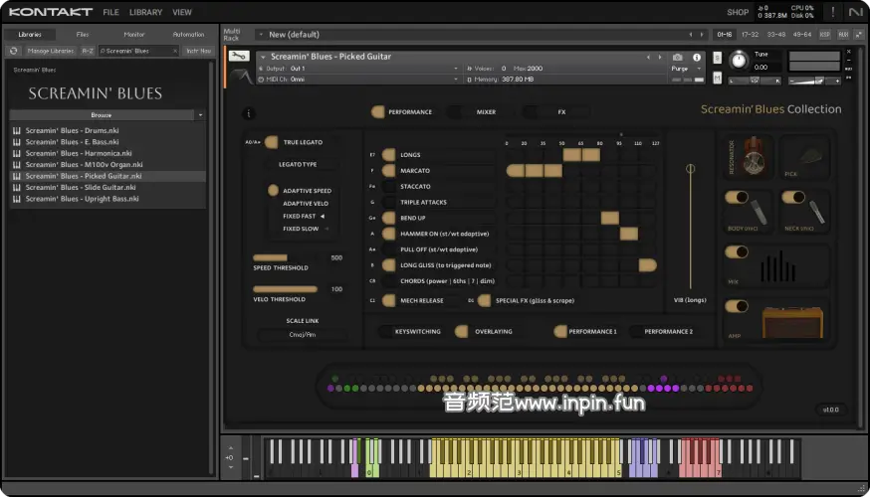The height and width of the screenshot is (497, 870).
Task: Toggle the Body (mic) switch
Action: [737, 198]
